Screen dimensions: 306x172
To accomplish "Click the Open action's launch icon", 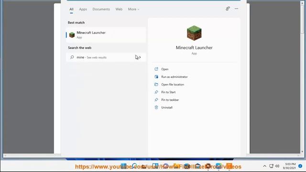I will click(x=156, y=69).
